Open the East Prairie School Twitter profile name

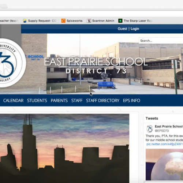(169, 127)
